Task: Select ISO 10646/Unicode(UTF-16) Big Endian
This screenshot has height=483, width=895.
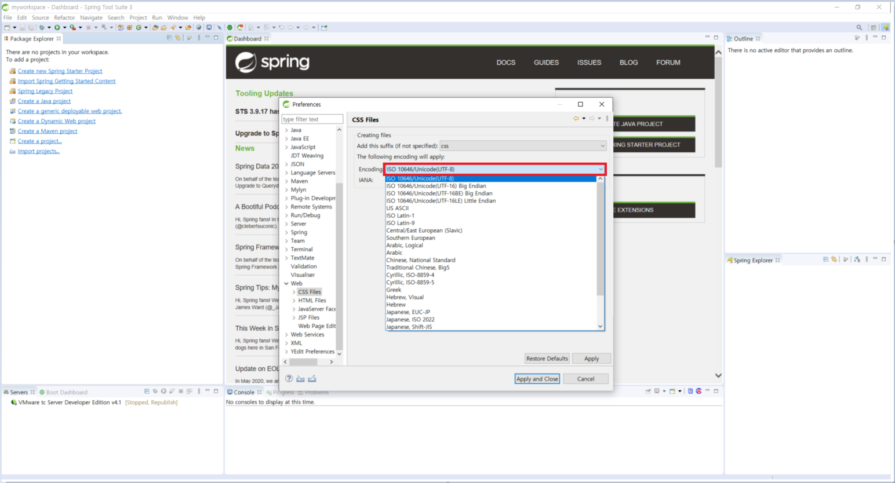Action: [x=436, y=186]
